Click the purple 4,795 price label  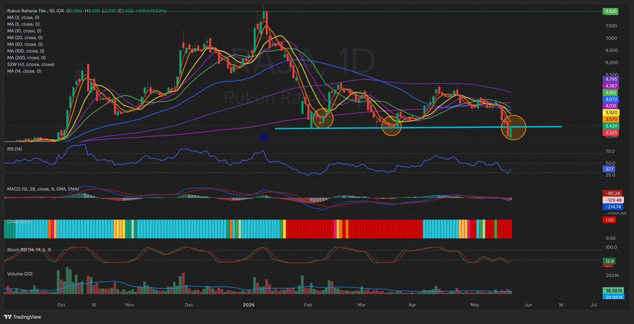pyautogui.click(x=611, y=79)
